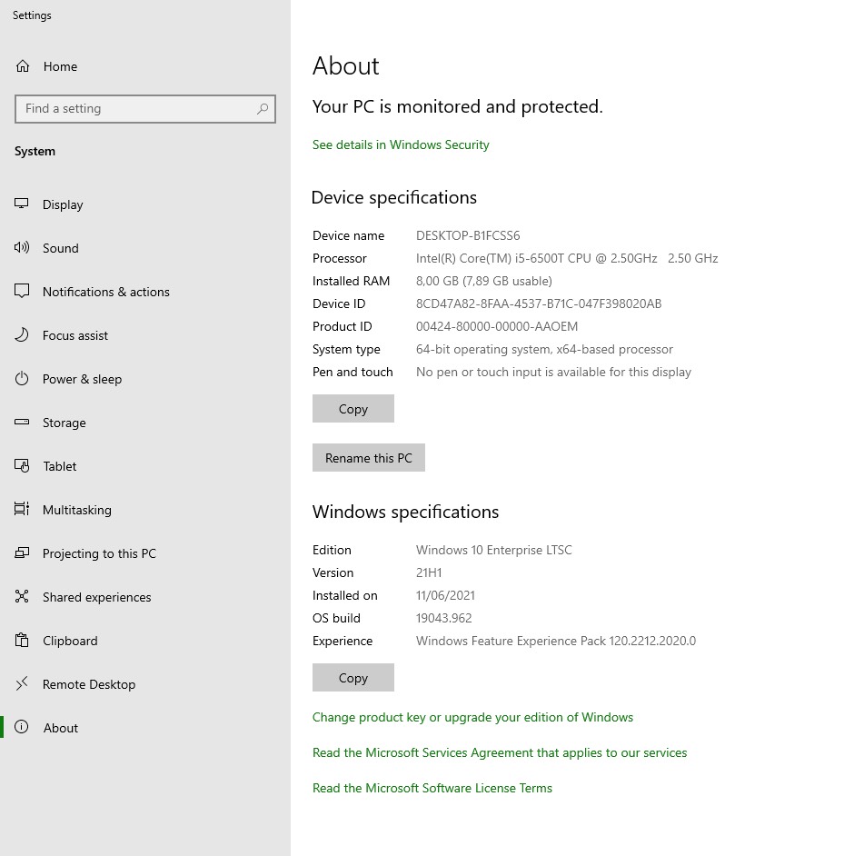Select Power & sleep label
This screenshot has width=854, height=856.
[x=82, y=380]
